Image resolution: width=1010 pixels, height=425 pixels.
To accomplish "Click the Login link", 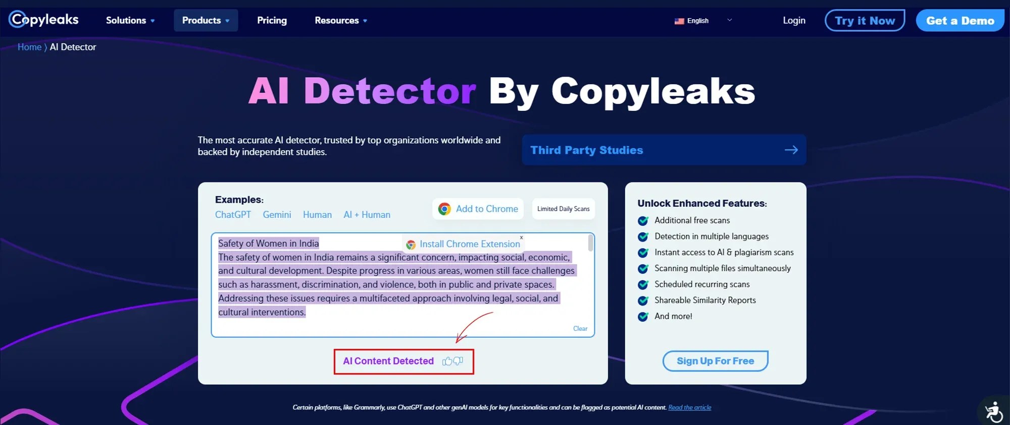I will coord(794,21).
